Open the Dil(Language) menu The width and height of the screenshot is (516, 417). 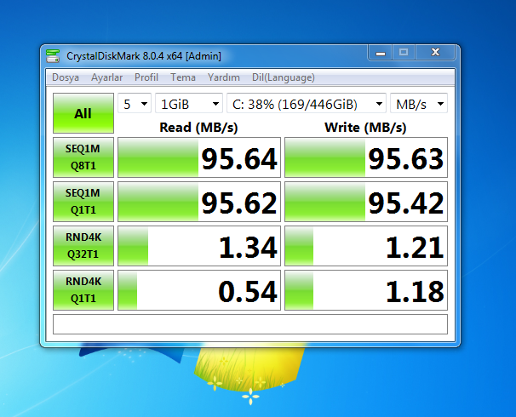point(283,77)
